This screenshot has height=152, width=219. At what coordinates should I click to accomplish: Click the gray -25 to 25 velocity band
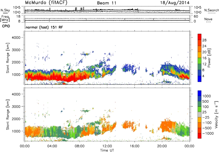(200, 114)
